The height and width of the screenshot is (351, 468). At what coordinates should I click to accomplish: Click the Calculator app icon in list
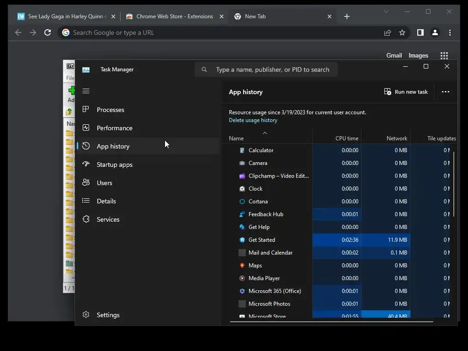(242, 150)
